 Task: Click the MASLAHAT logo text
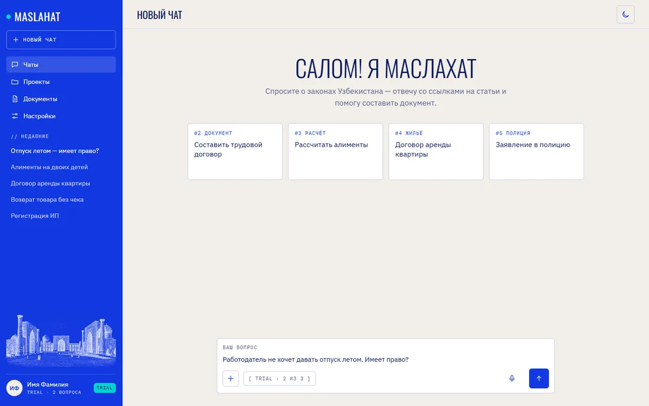pos(37,17)
